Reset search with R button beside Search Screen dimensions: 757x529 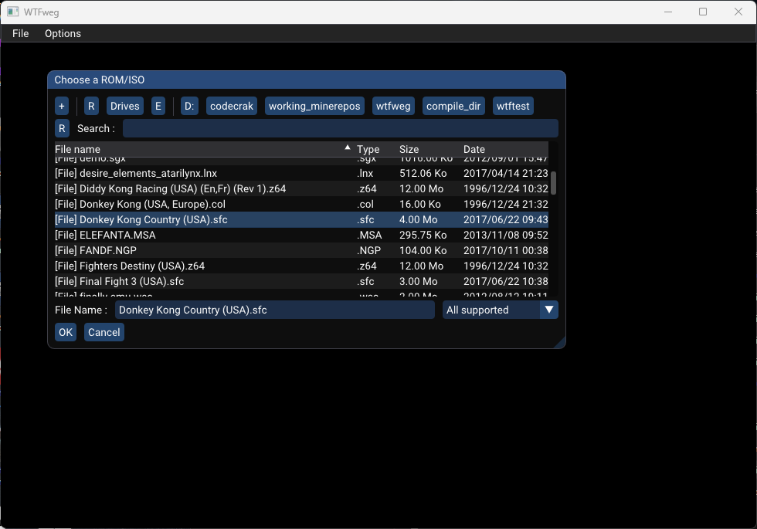pyautogui.click(x=62, y=128)
